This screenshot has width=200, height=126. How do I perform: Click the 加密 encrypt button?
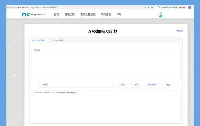pos(123,85)
